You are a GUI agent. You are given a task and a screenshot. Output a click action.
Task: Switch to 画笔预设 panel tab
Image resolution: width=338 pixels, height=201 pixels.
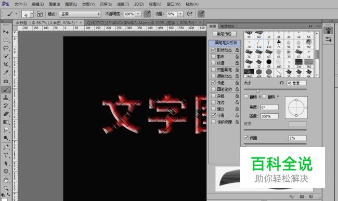pos(227,26)
